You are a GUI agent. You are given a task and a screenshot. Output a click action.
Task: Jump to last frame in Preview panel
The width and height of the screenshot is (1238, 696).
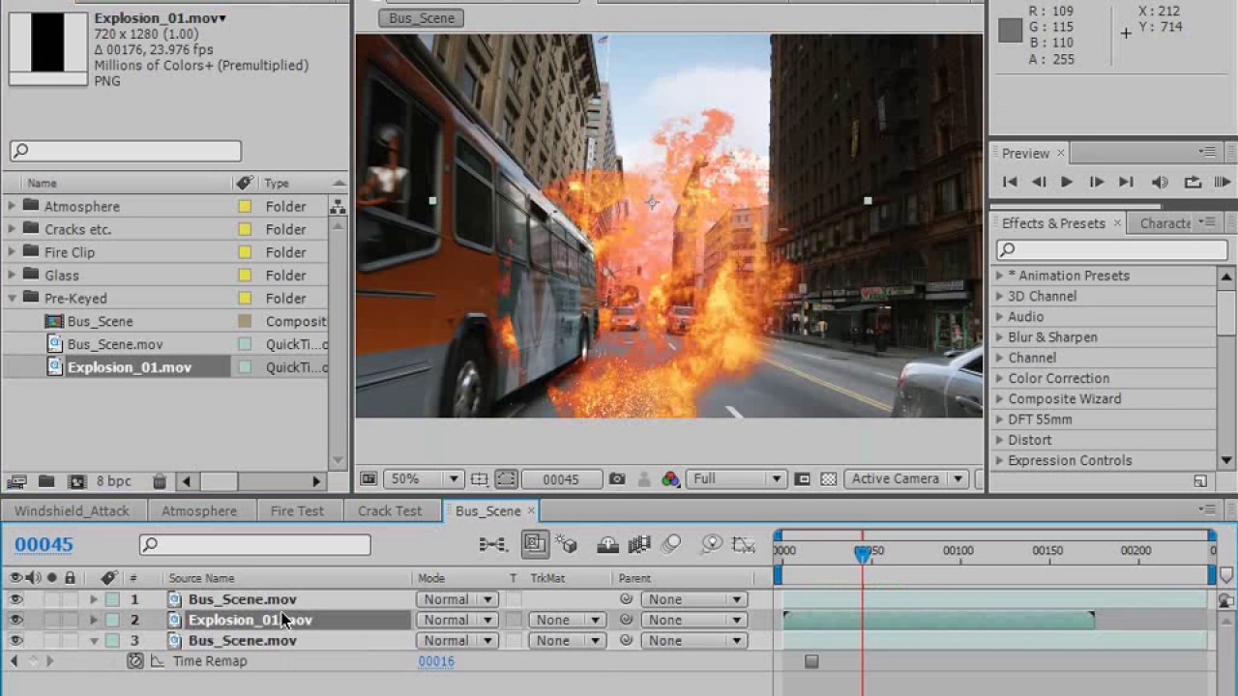point(1126,182)
